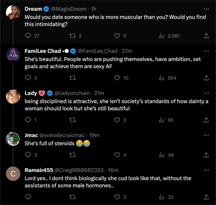Open more options on Ramair455's reply
The image size is (216, 205).
(x=206, y=170)
